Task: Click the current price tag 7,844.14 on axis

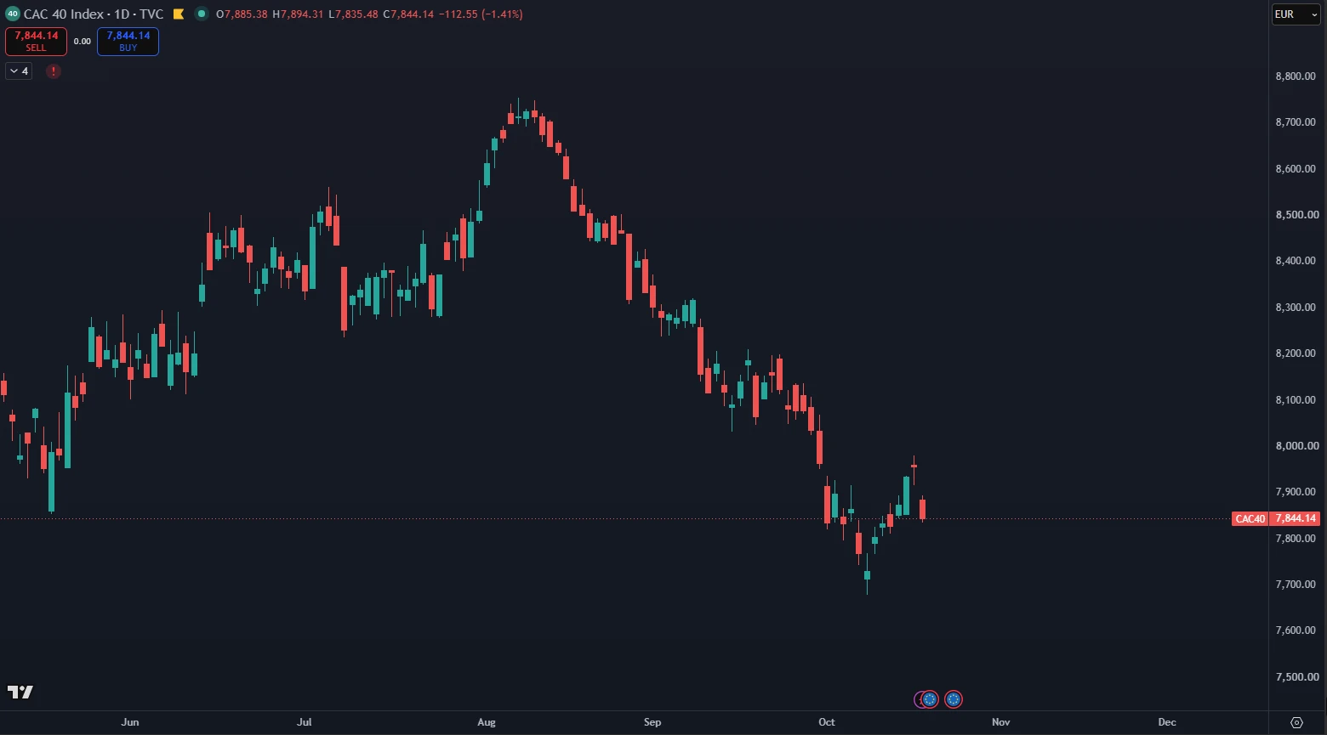Action: pos(1296,518)
